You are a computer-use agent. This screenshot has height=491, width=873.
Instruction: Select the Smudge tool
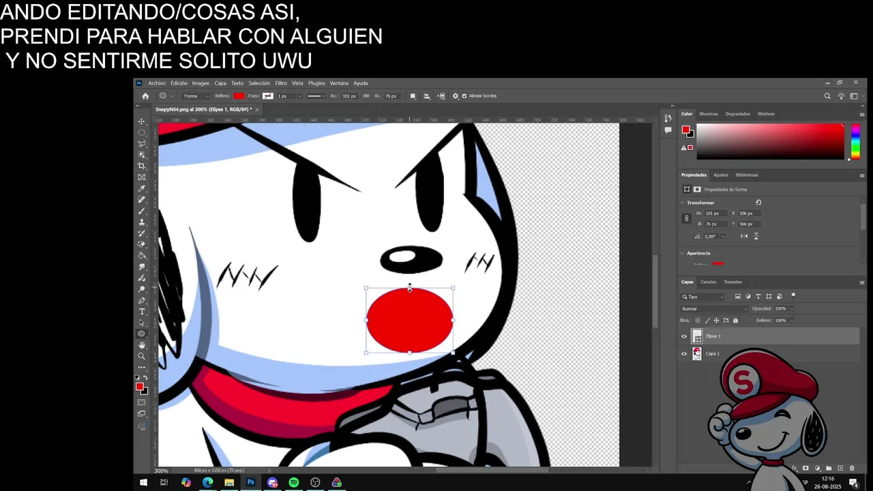142,267
